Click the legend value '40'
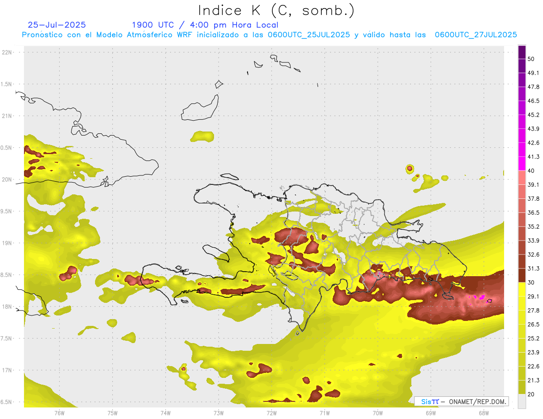The width and height of the screenshot is (543, 419). tap(531, 171)
